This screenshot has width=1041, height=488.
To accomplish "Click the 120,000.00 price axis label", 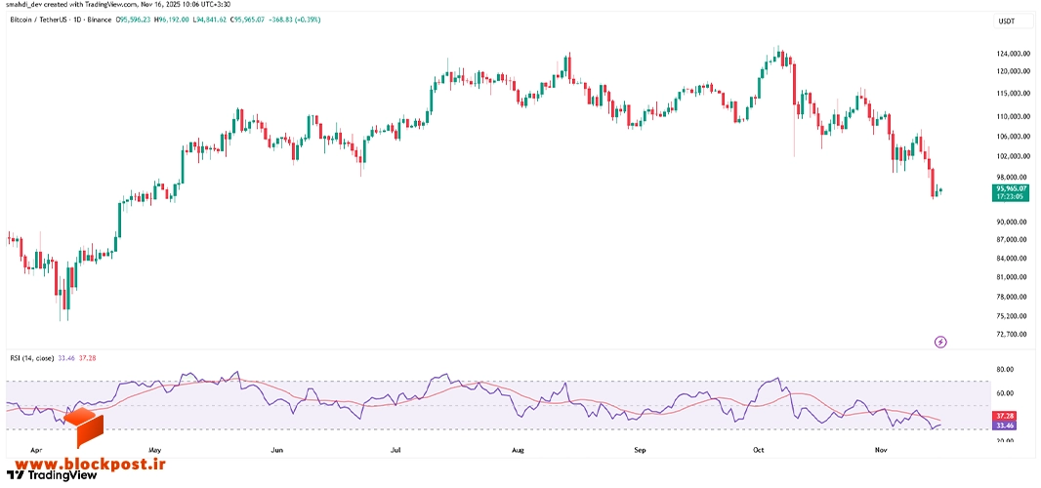I will 1012,71.
